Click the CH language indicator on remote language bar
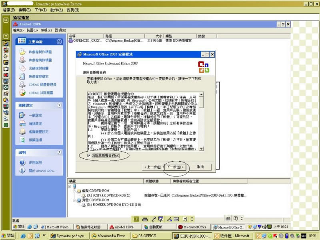This screenshot has height=240, width=320. 136,219
